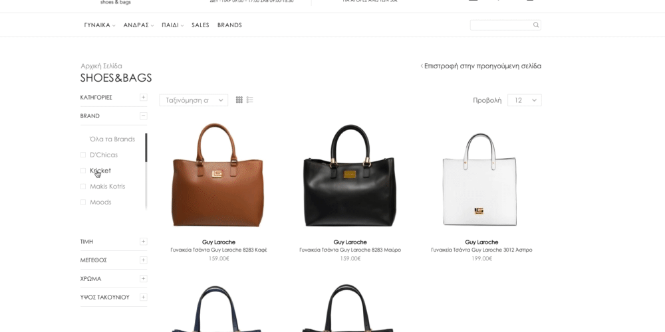
Task: Click the brand list scrollbar
Action: [x=146, y=171]
